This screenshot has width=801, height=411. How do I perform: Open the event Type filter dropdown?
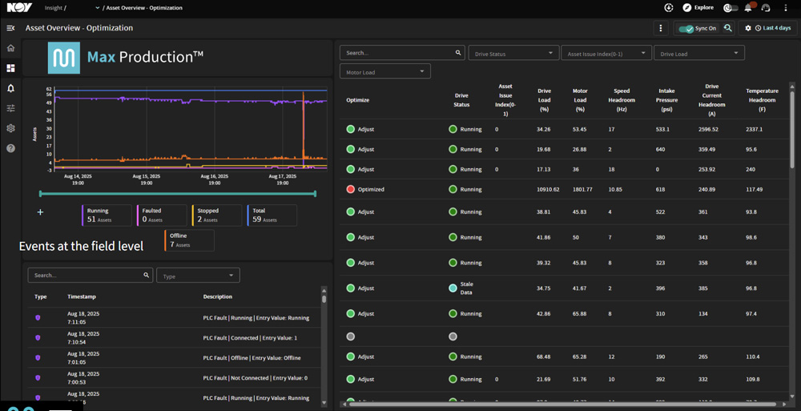click(198, 276)
